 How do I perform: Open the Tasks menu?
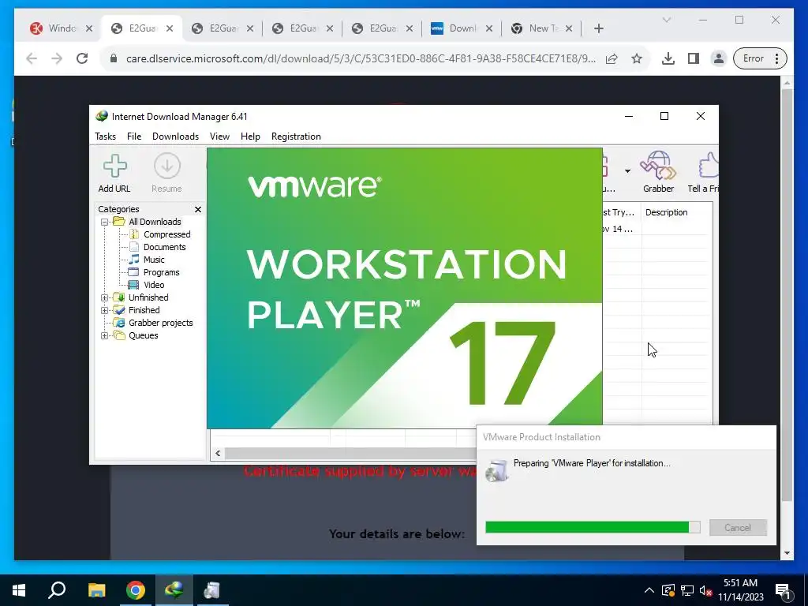click(x=105, y=137)
